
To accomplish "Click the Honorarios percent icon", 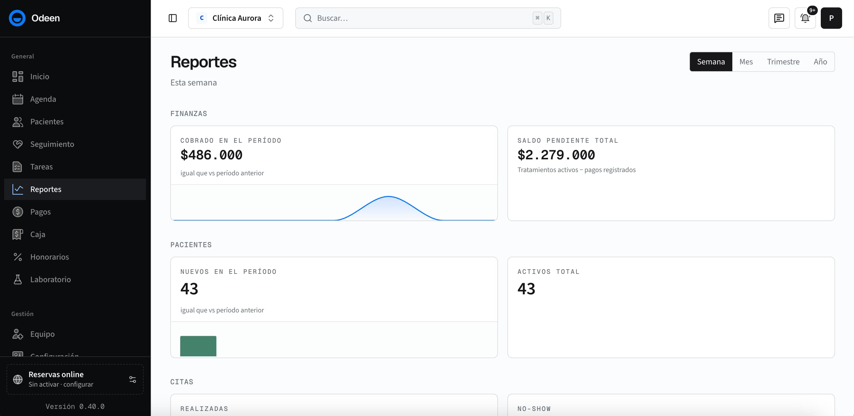I will click(x=18, y=257).
